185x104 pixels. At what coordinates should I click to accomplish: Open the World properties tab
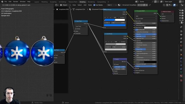point(181,46)
